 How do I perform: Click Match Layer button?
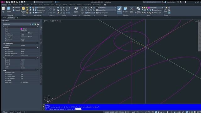tap(156, 13)
